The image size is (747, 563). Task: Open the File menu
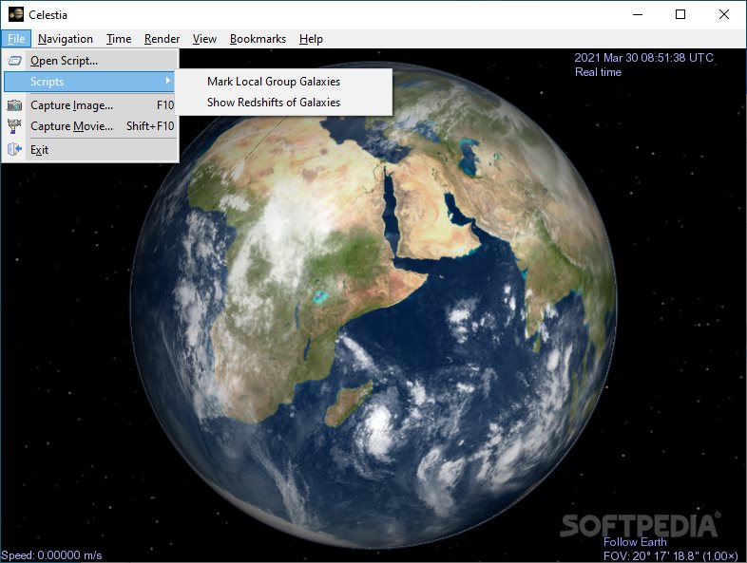click(x=16, y=39)
